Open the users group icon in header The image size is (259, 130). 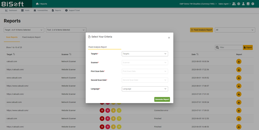click(234, 4)
